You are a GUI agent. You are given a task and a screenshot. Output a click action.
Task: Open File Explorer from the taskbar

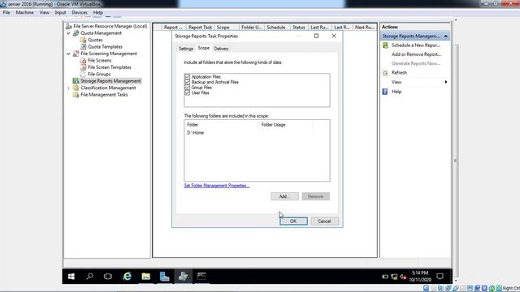point(145,277)
